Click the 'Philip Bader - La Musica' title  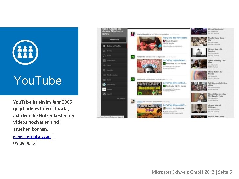click(x=215, y=73)
